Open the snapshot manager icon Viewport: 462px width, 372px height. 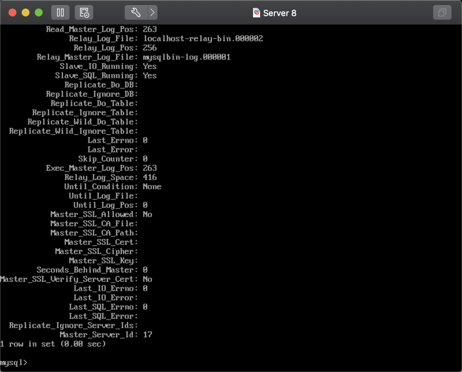tap(84, 13)
